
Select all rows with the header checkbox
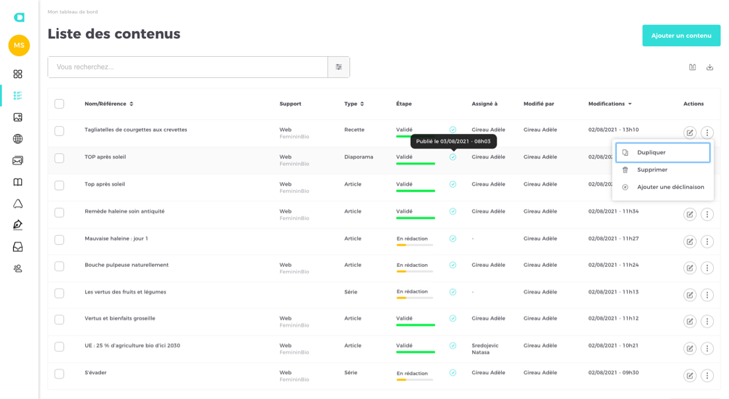click(x=59, y=104)
